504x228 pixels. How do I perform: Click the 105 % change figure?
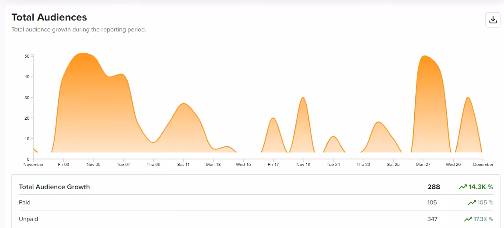485,203
